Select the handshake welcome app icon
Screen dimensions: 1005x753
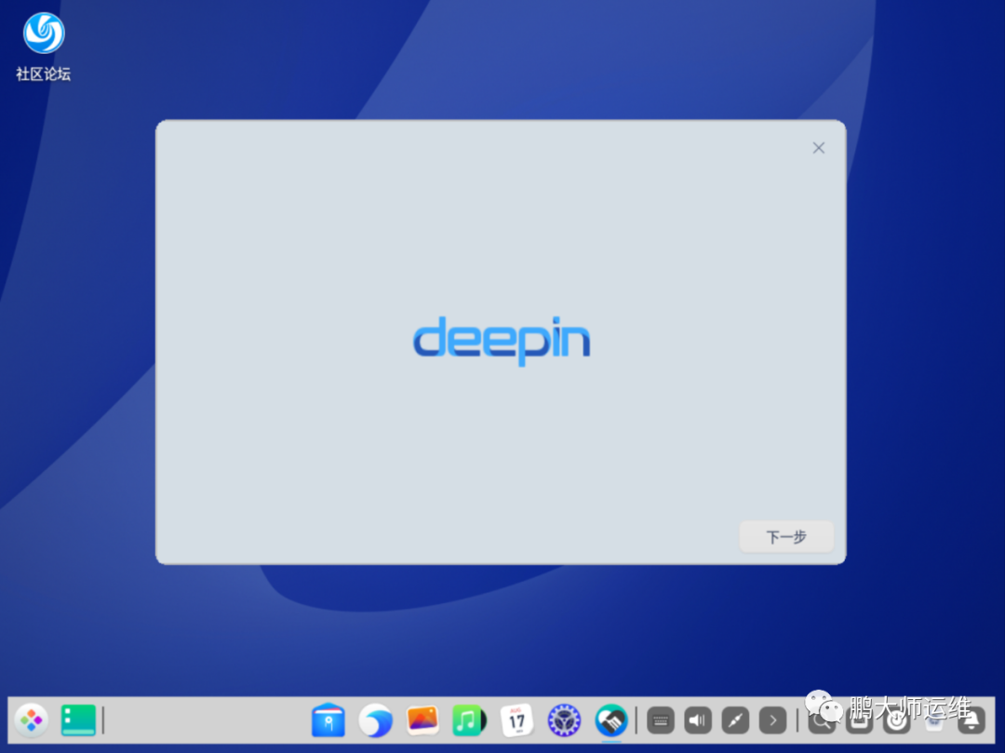tap(611, 720)
